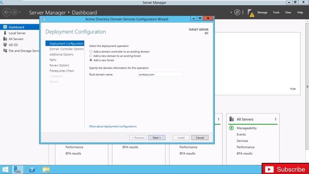Maximize the configuration wizard window
The height and width of the screenshot is (174, 309).
200,18
